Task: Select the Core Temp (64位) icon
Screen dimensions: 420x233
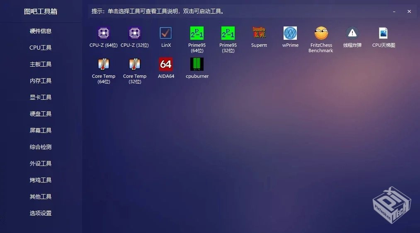Action: click(103, 64)
